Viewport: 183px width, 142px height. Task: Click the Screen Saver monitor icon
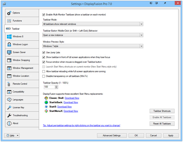click(x=9, y=52)
